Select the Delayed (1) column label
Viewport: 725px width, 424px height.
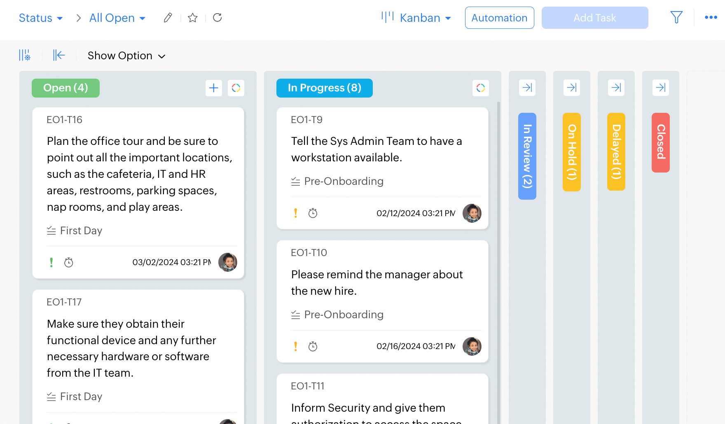(x=616, y=151)
